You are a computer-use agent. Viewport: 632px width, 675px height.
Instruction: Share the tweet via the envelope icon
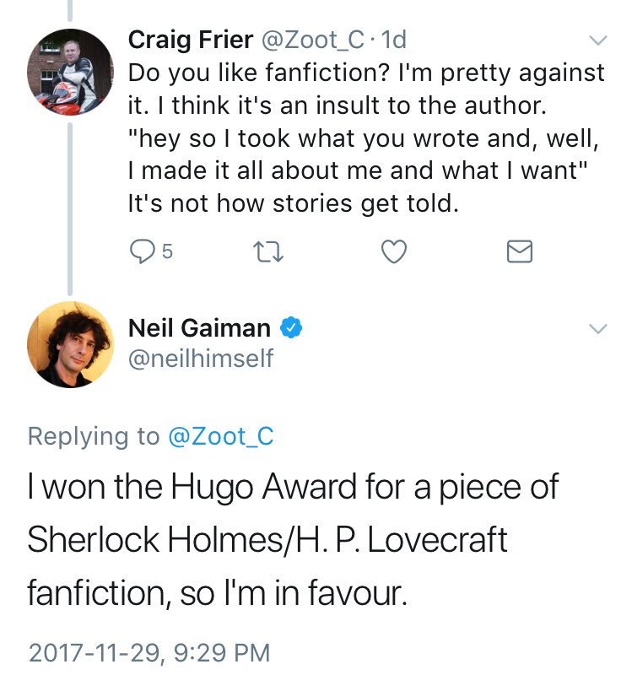click(519, 251)
